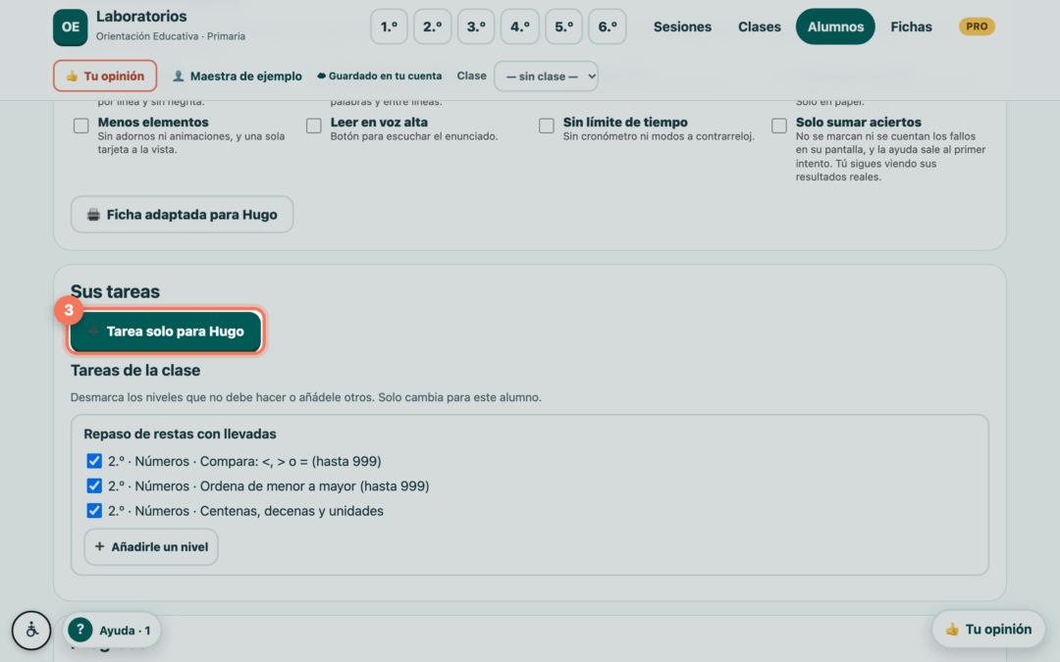Image resolution: width=1060 pixels, height=662 pixels.
Task: Uncheck Ordena de menor a mayor level
Action: click(94, 485)
